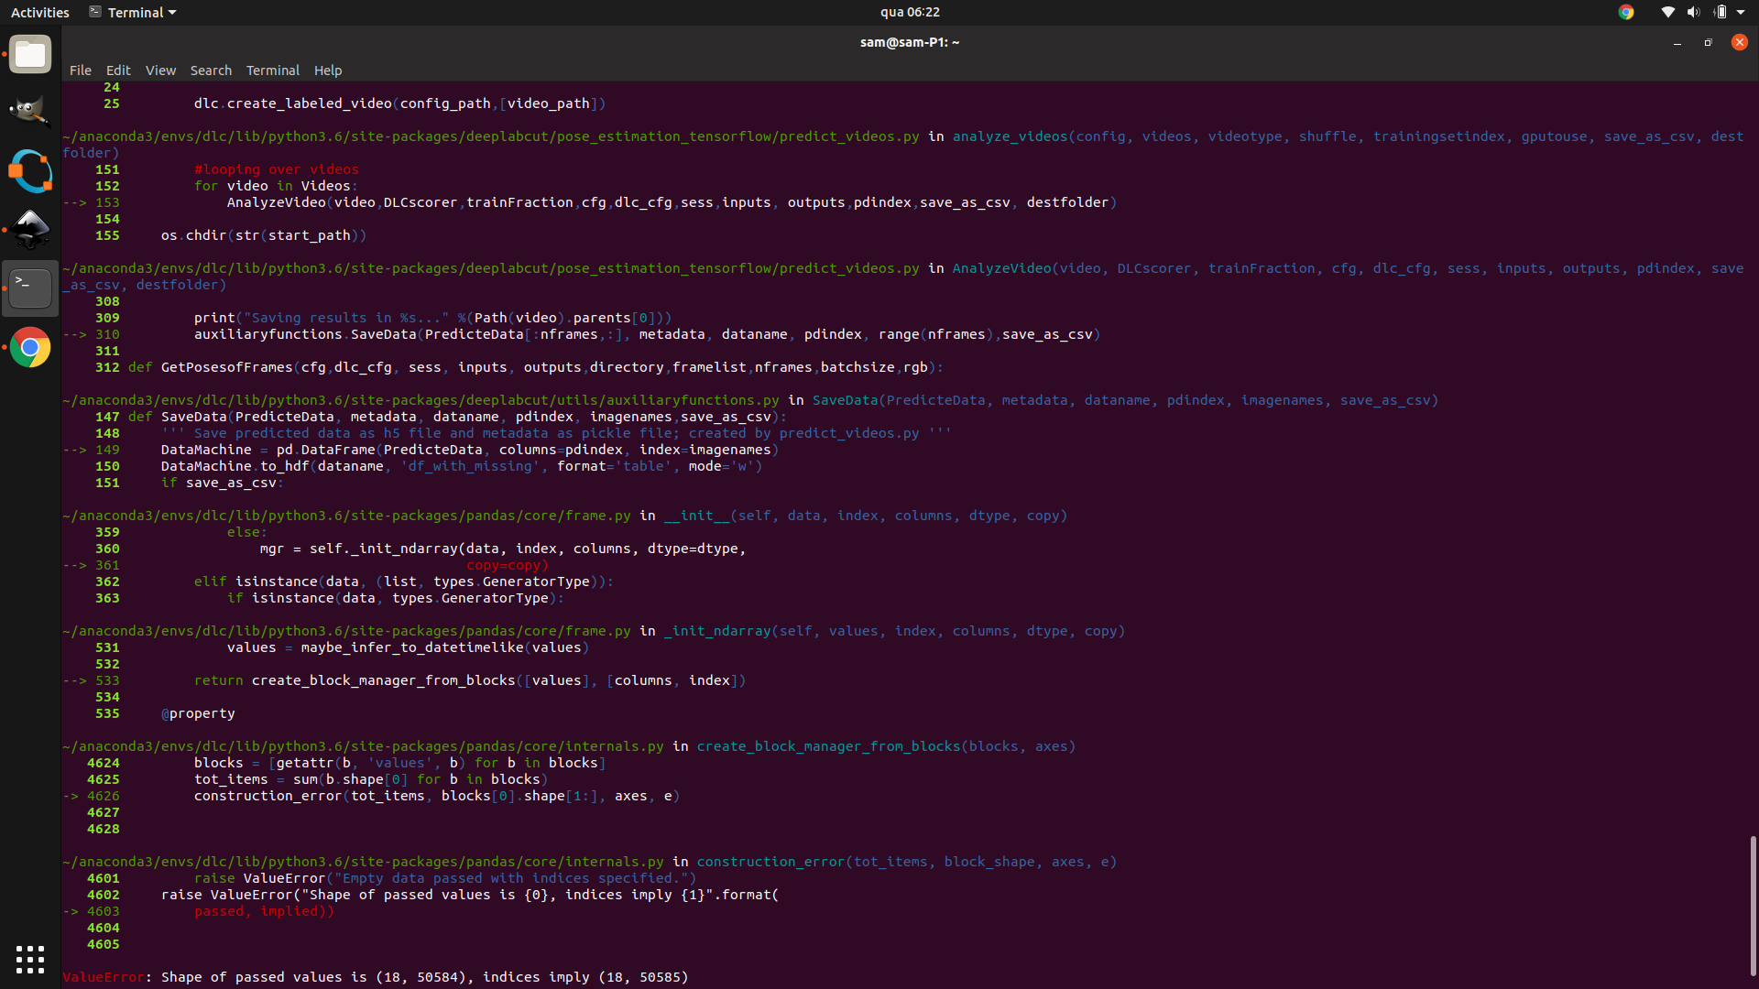The height and width of the screenshot is (989, 1759).
Task: Open the Terminal app menu in the top bar
Action: coord(131,12)
